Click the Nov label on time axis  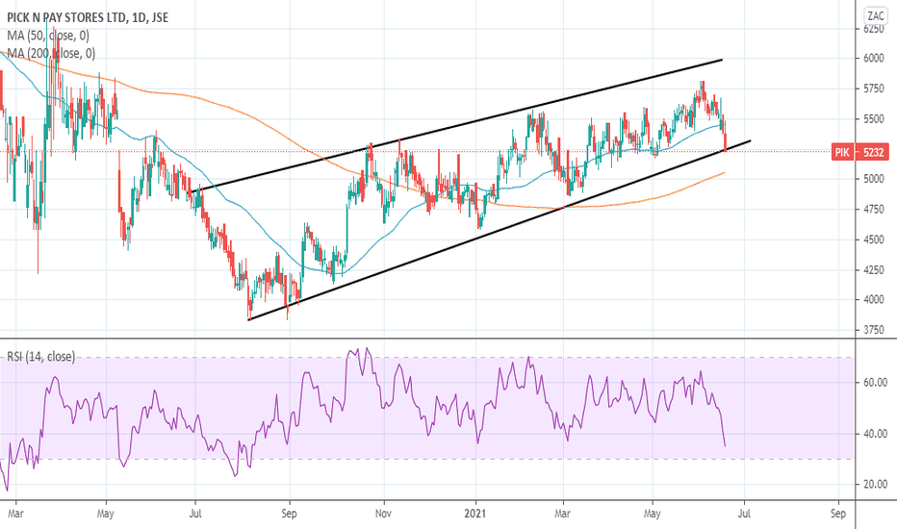click(383, 514)
